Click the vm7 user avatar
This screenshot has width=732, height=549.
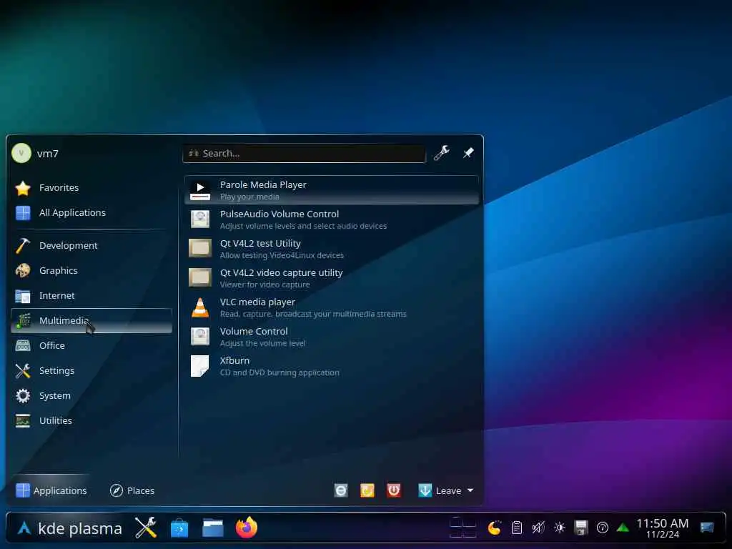tap(21, 153)
